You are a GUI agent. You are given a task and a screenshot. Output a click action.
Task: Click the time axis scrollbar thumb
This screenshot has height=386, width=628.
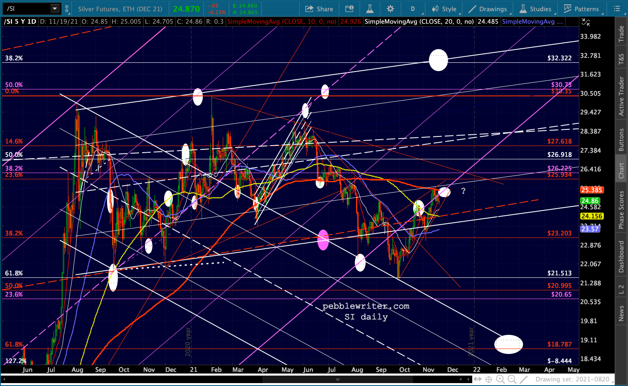point(338,379)
